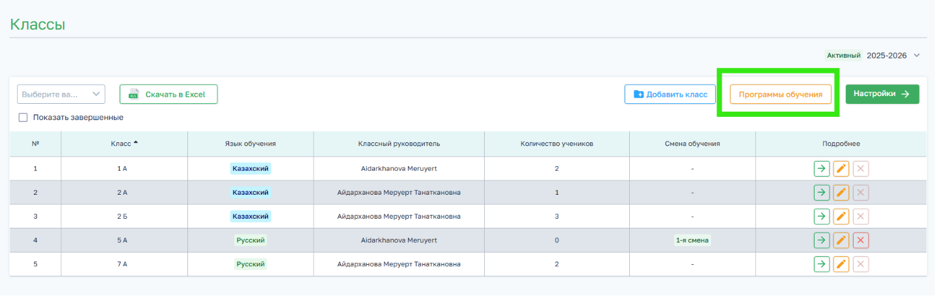Click pencil icon in class 5 А row
Image resolution: width=935 pixels, height=296 pixels.
(x=841, y=240)
